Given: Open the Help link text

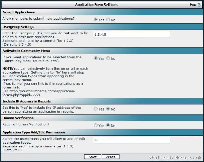Looking at the screenshot, I should (193, 5).
